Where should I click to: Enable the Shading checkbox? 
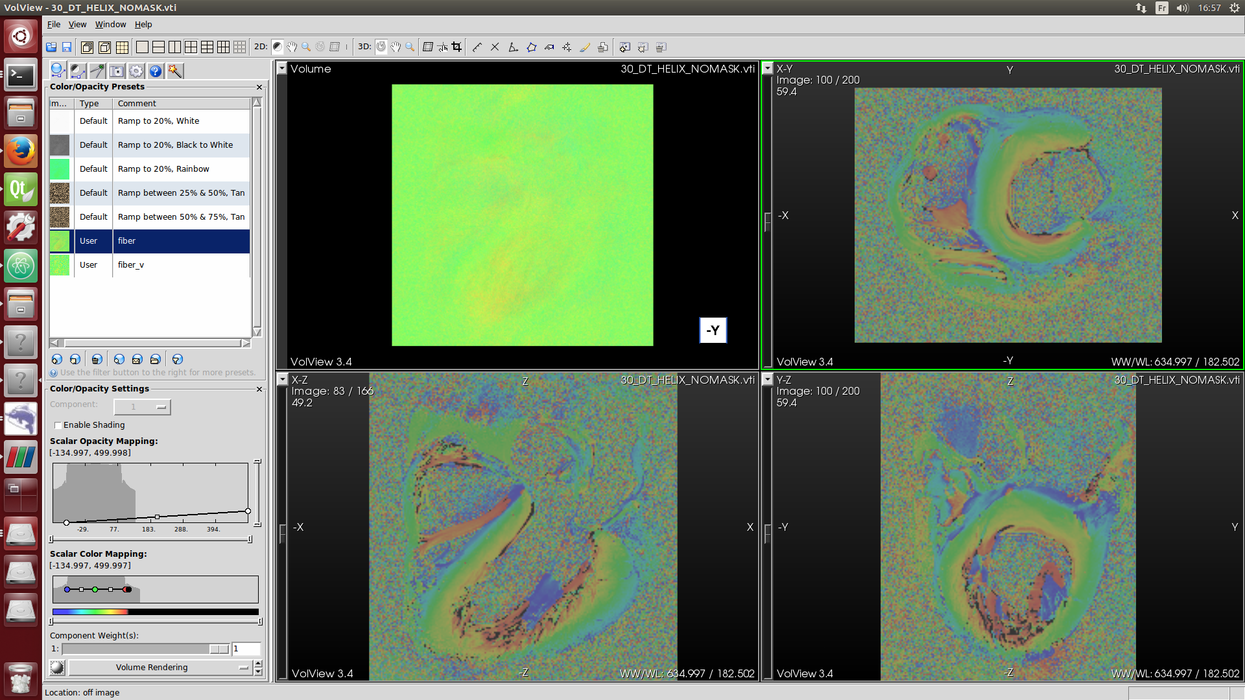(x=58, y=425)
